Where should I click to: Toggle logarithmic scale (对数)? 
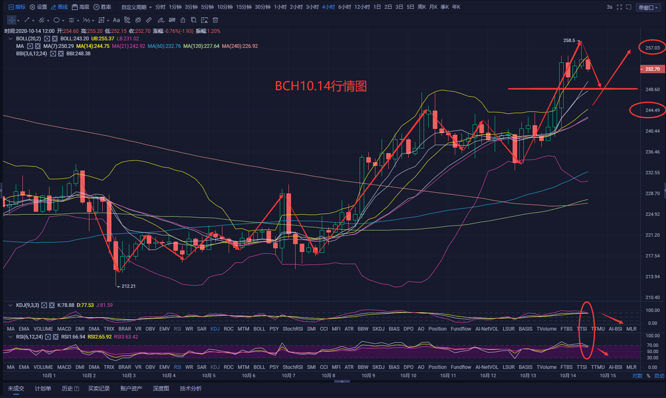point(637,376)
